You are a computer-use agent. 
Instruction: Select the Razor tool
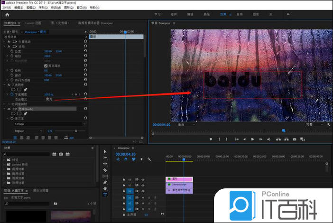[105, 170]
